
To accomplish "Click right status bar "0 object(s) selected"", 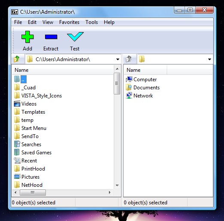I will pyautogui.click(x=145, y=203).
